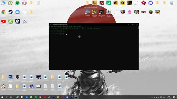Select the Adobe Photoshop desktop shortcut
The height and width of the screenshot is (99, 177).
click(x=11, y=77)
